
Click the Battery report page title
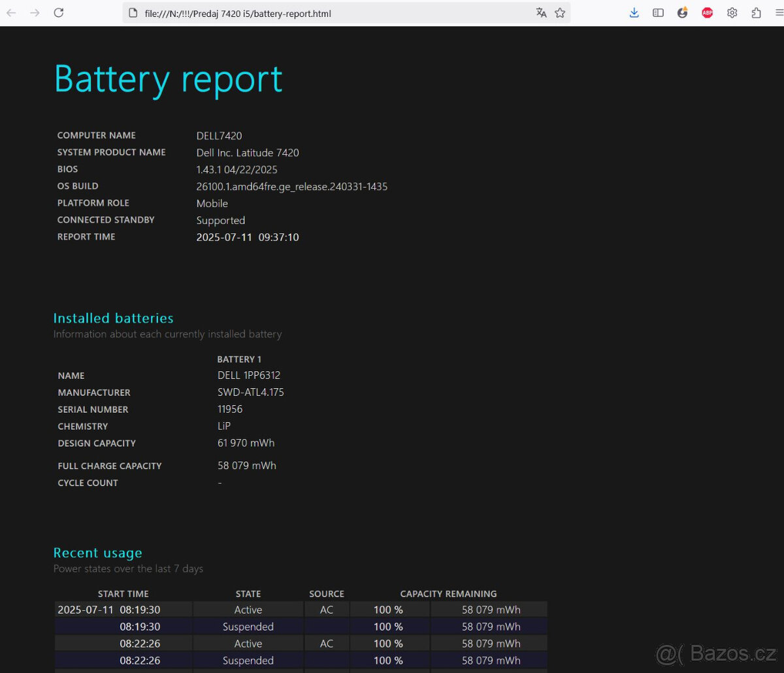(x=168, y=78)
